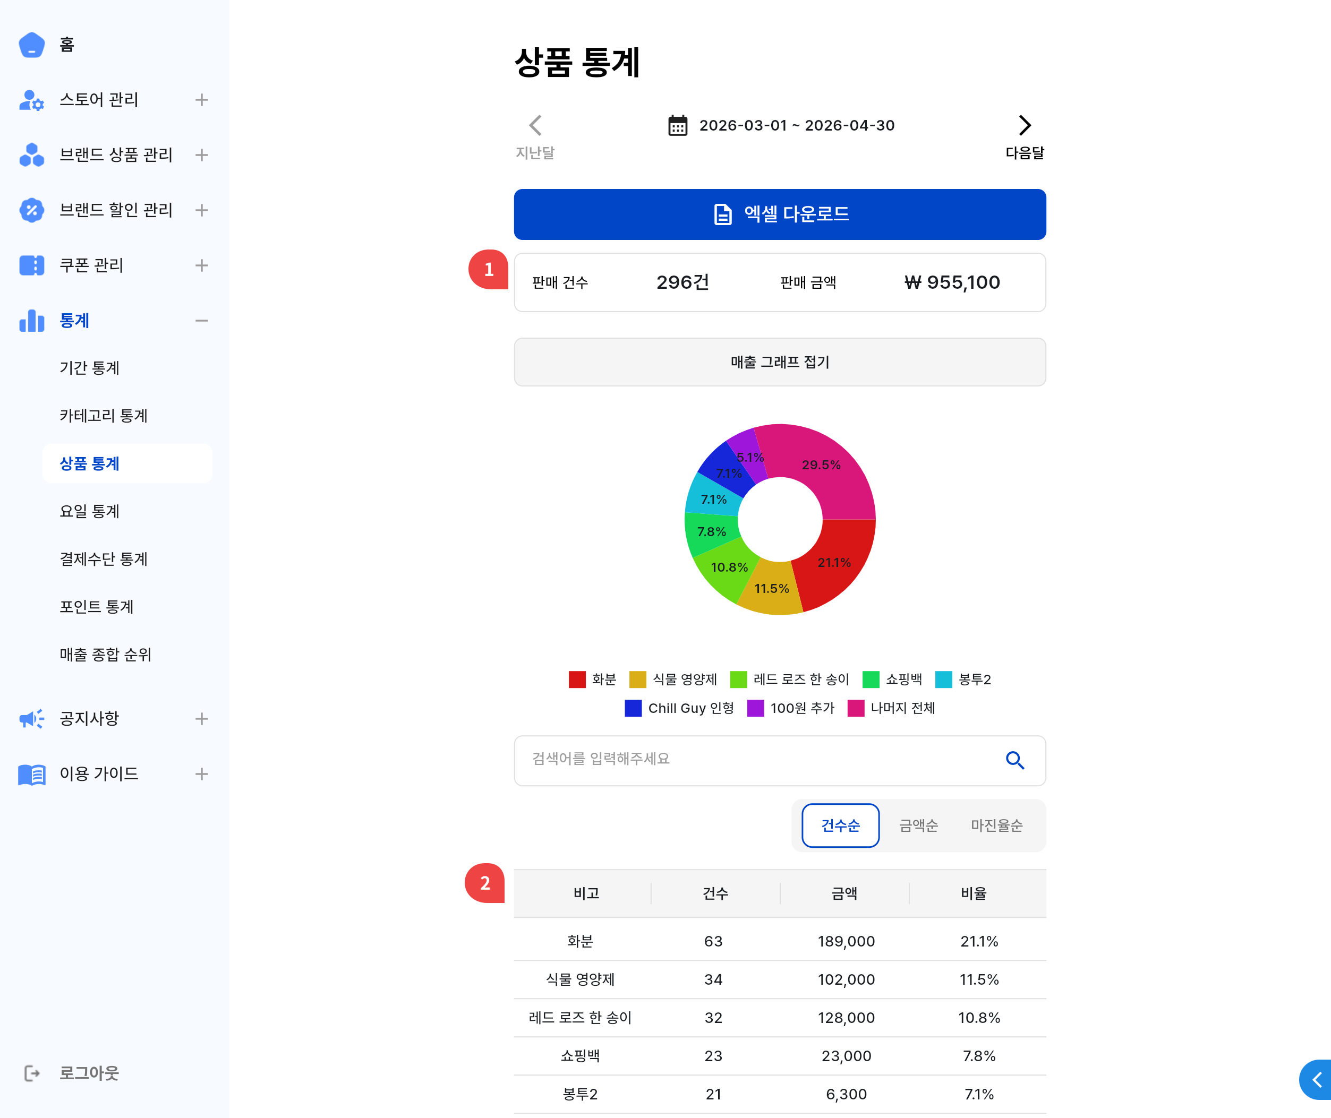Open 기간 통계 submenu
1331x1118 pixels.
(89, 367)
